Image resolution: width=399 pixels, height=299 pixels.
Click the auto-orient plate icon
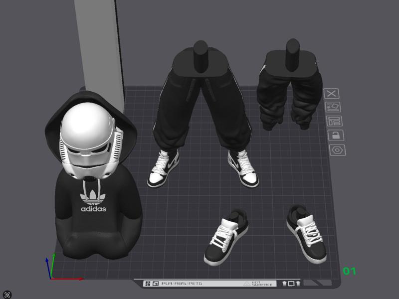(x=333, y=107)
